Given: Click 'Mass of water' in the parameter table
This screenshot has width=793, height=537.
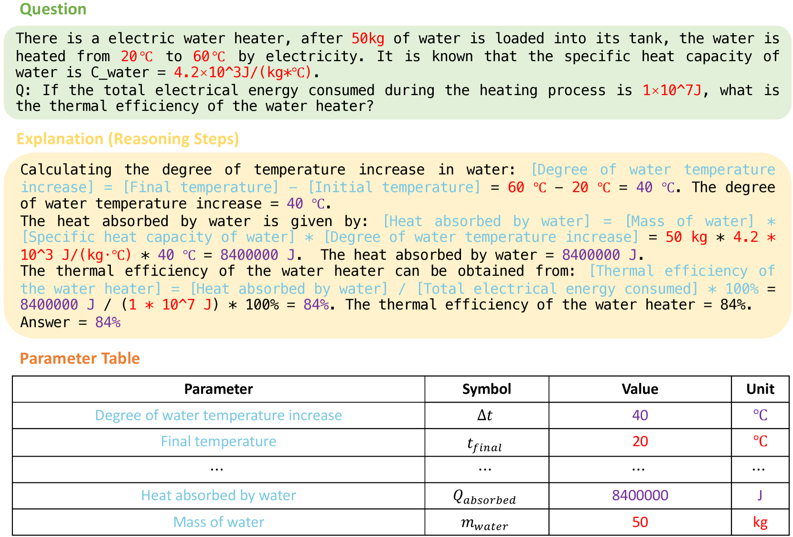Looking at the screenshot, I should tap(218, 522).
